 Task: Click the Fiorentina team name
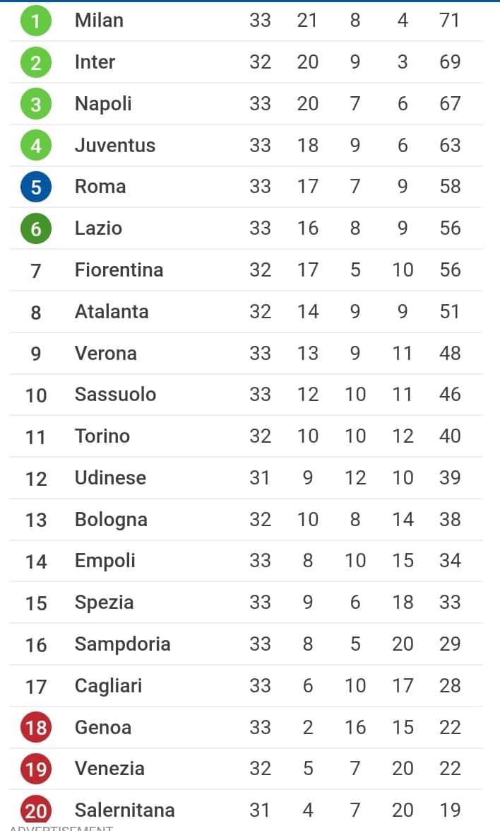point(119,269)
